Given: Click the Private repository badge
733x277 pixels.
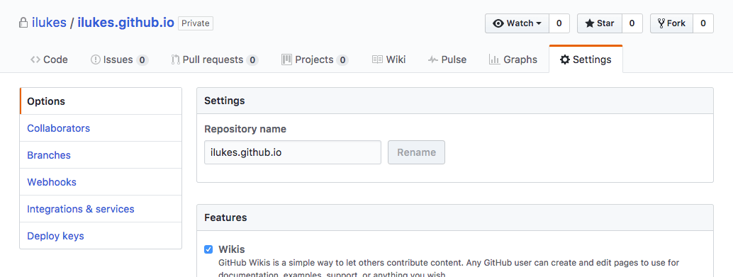Looking at the screenshot, I should pos(196,23).
